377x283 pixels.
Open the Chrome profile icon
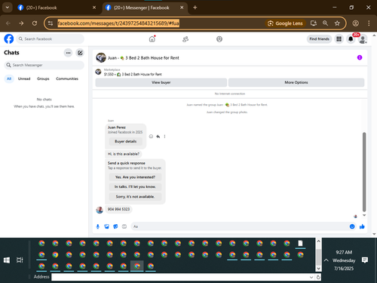point(355,23)
